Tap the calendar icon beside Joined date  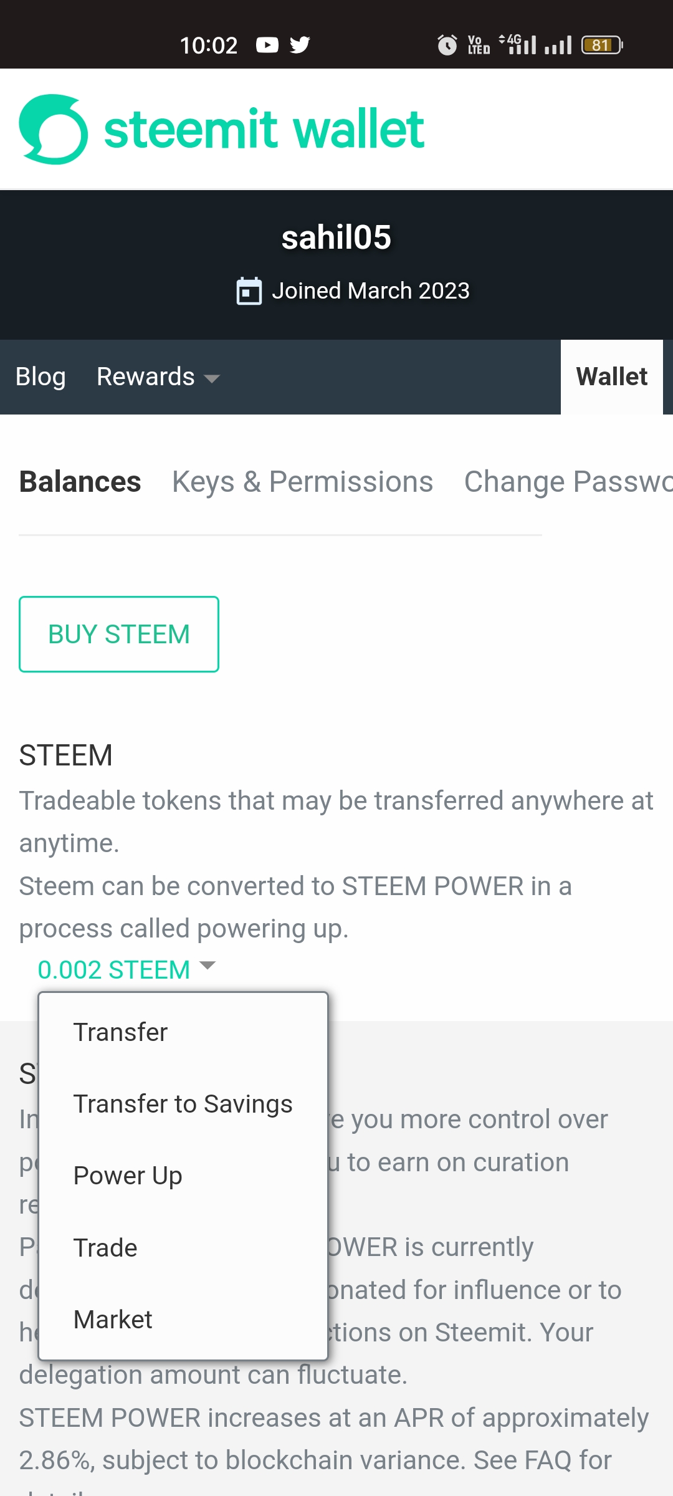249,291
